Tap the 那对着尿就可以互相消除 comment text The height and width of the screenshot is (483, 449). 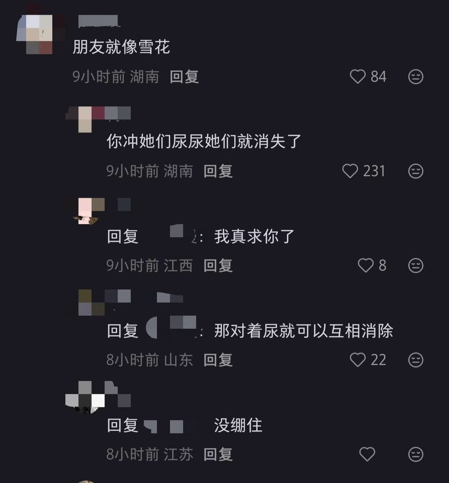[304, 331]
